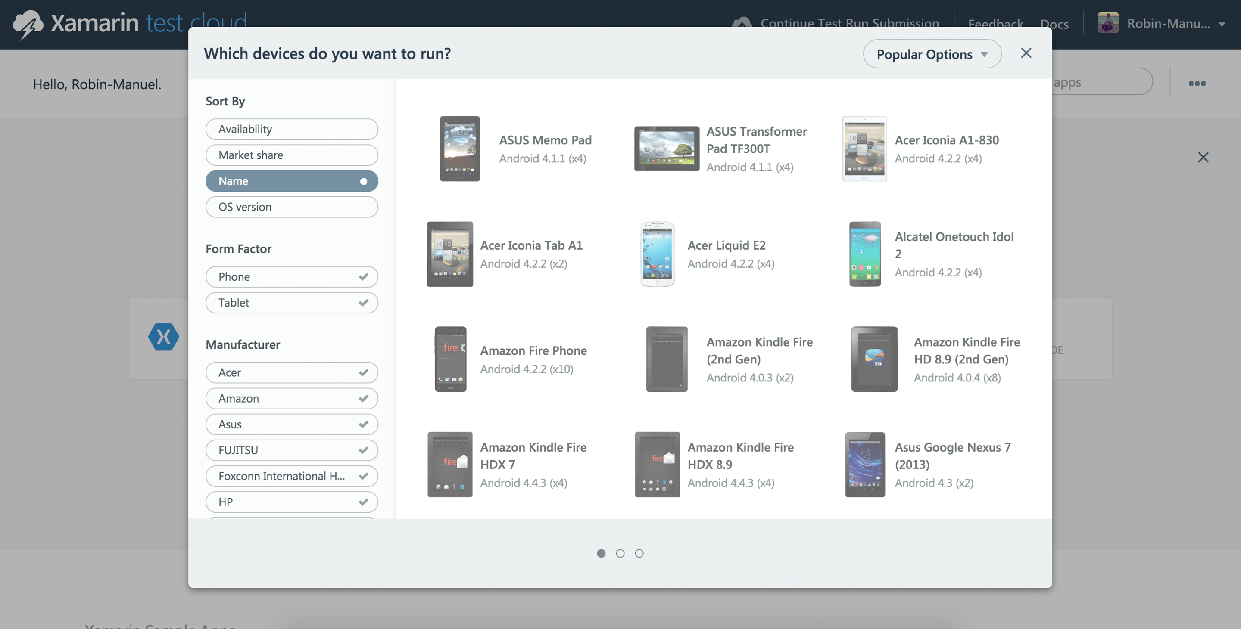Image resolution: width=1241 pixels, height=629 pixels.
Task: Toggle the FUJITSU manufacturer filter
Action: 291,450
